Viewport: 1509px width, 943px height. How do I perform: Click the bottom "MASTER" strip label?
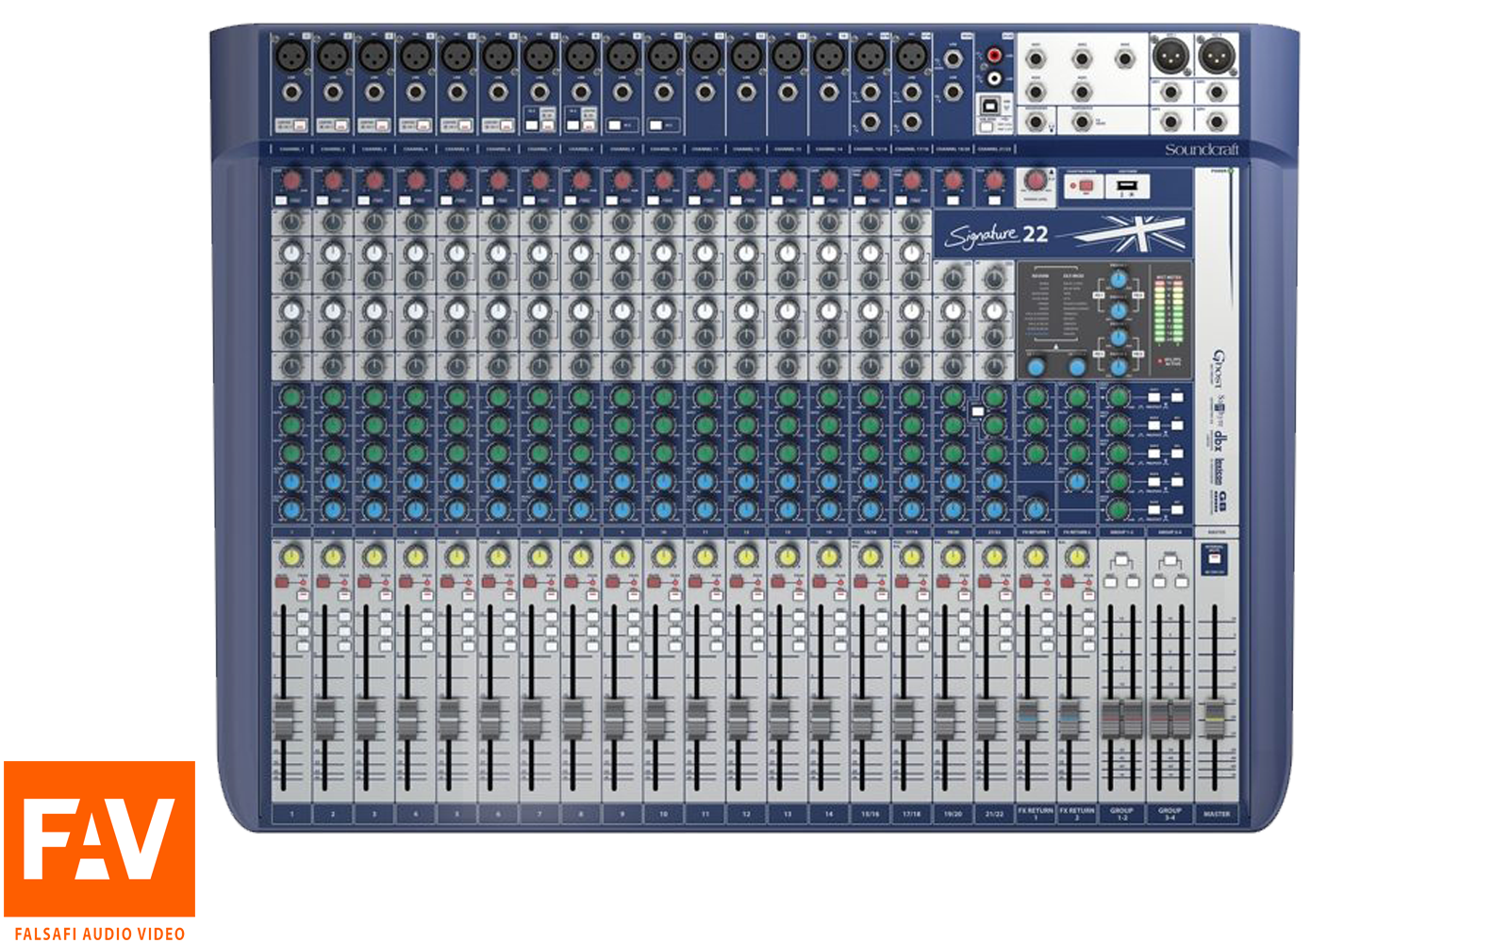(1217, 813)
